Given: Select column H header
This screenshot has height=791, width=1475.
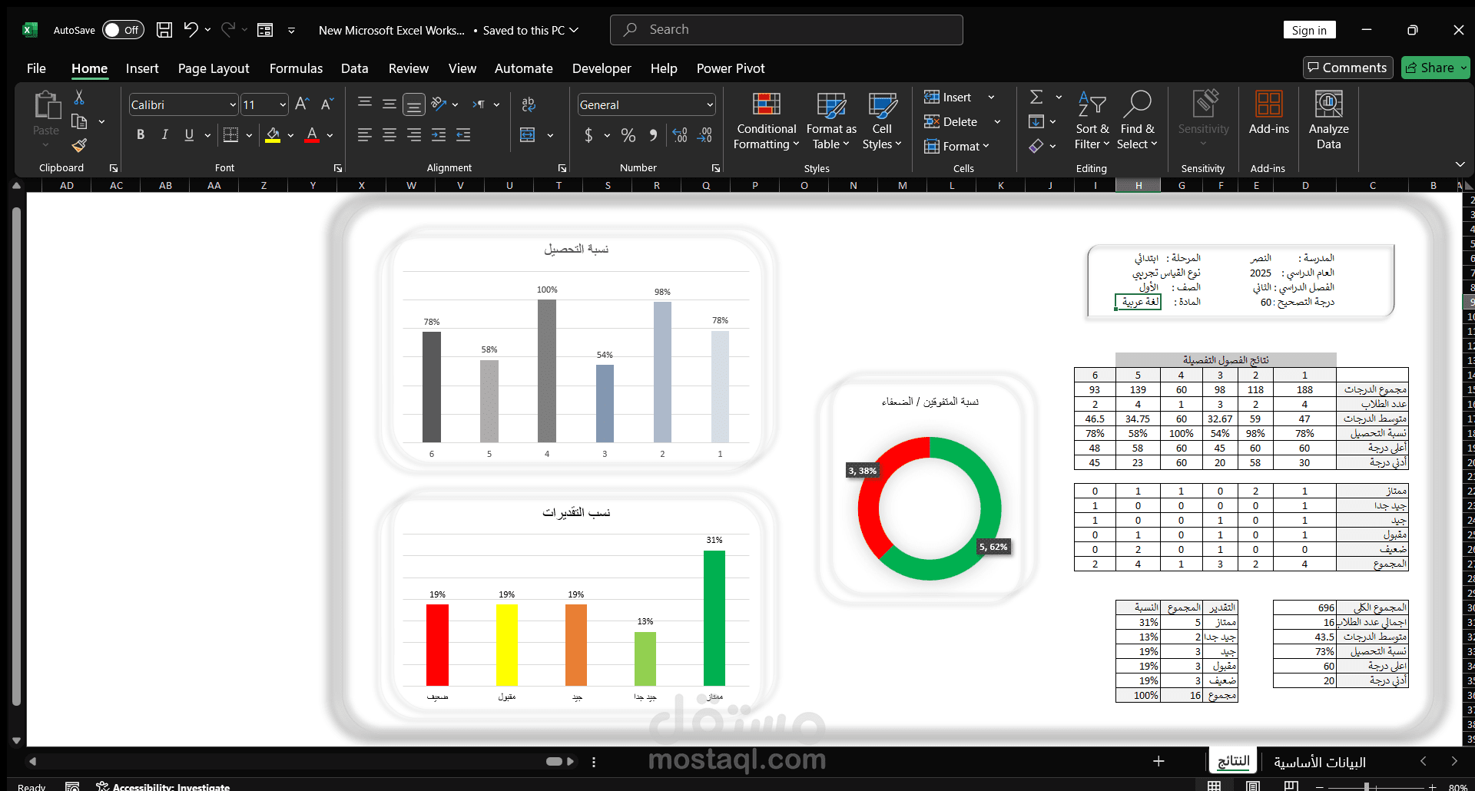Looking at the screenshot, I should [x=1139, y=185].
